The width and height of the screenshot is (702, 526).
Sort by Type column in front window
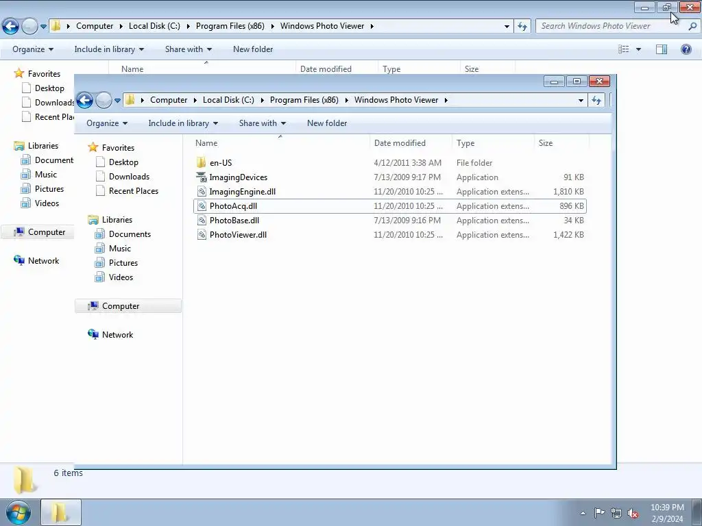[493, 143]
